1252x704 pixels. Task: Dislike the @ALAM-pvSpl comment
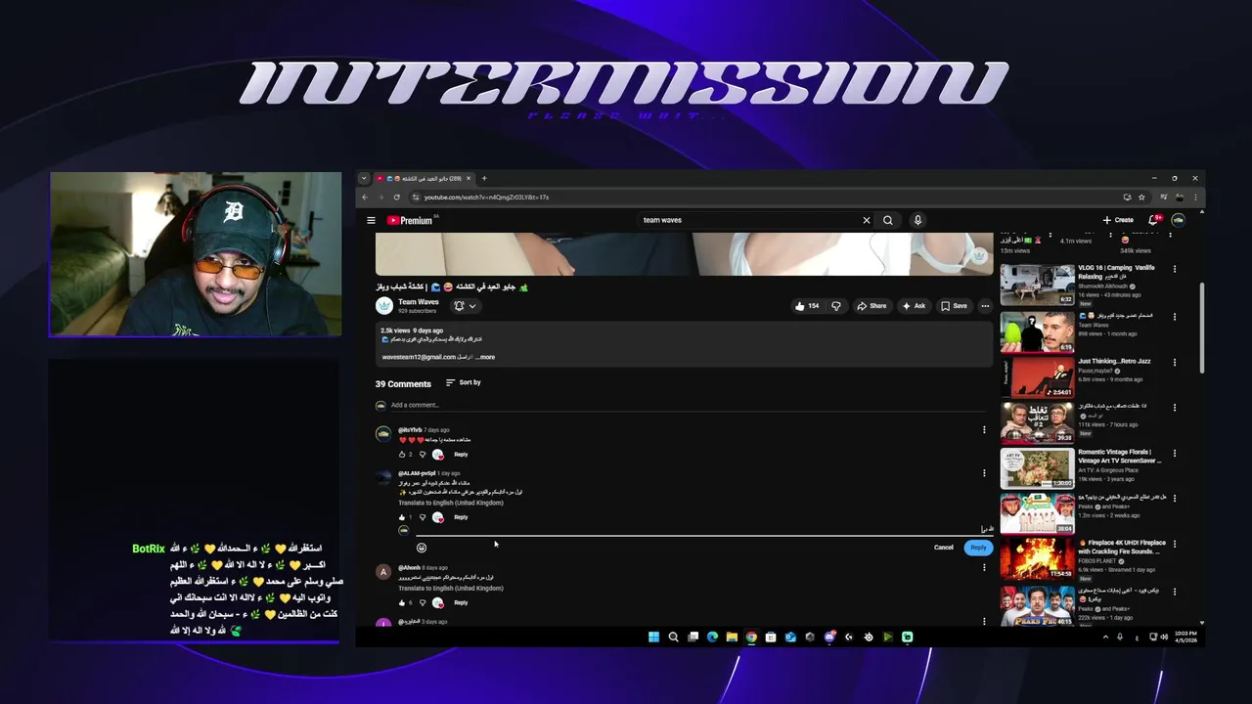pos(423,517)
